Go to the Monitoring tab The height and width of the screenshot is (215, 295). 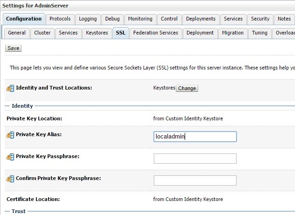pyautogui.click(x=140, y=19)
